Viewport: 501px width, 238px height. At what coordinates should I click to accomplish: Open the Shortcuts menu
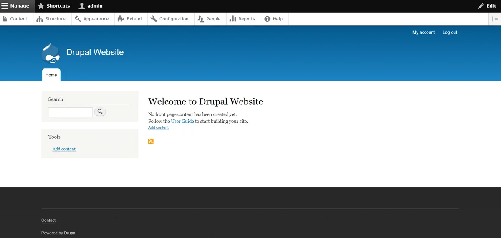(54, 6)
